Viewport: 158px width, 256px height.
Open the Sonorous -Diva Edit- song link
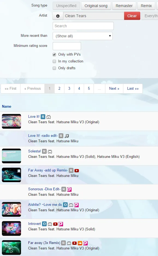pos(44,189)
